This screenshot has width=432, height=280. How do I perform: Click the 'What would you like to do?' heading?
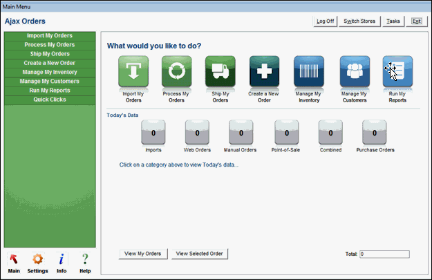[x=154, y=46]
